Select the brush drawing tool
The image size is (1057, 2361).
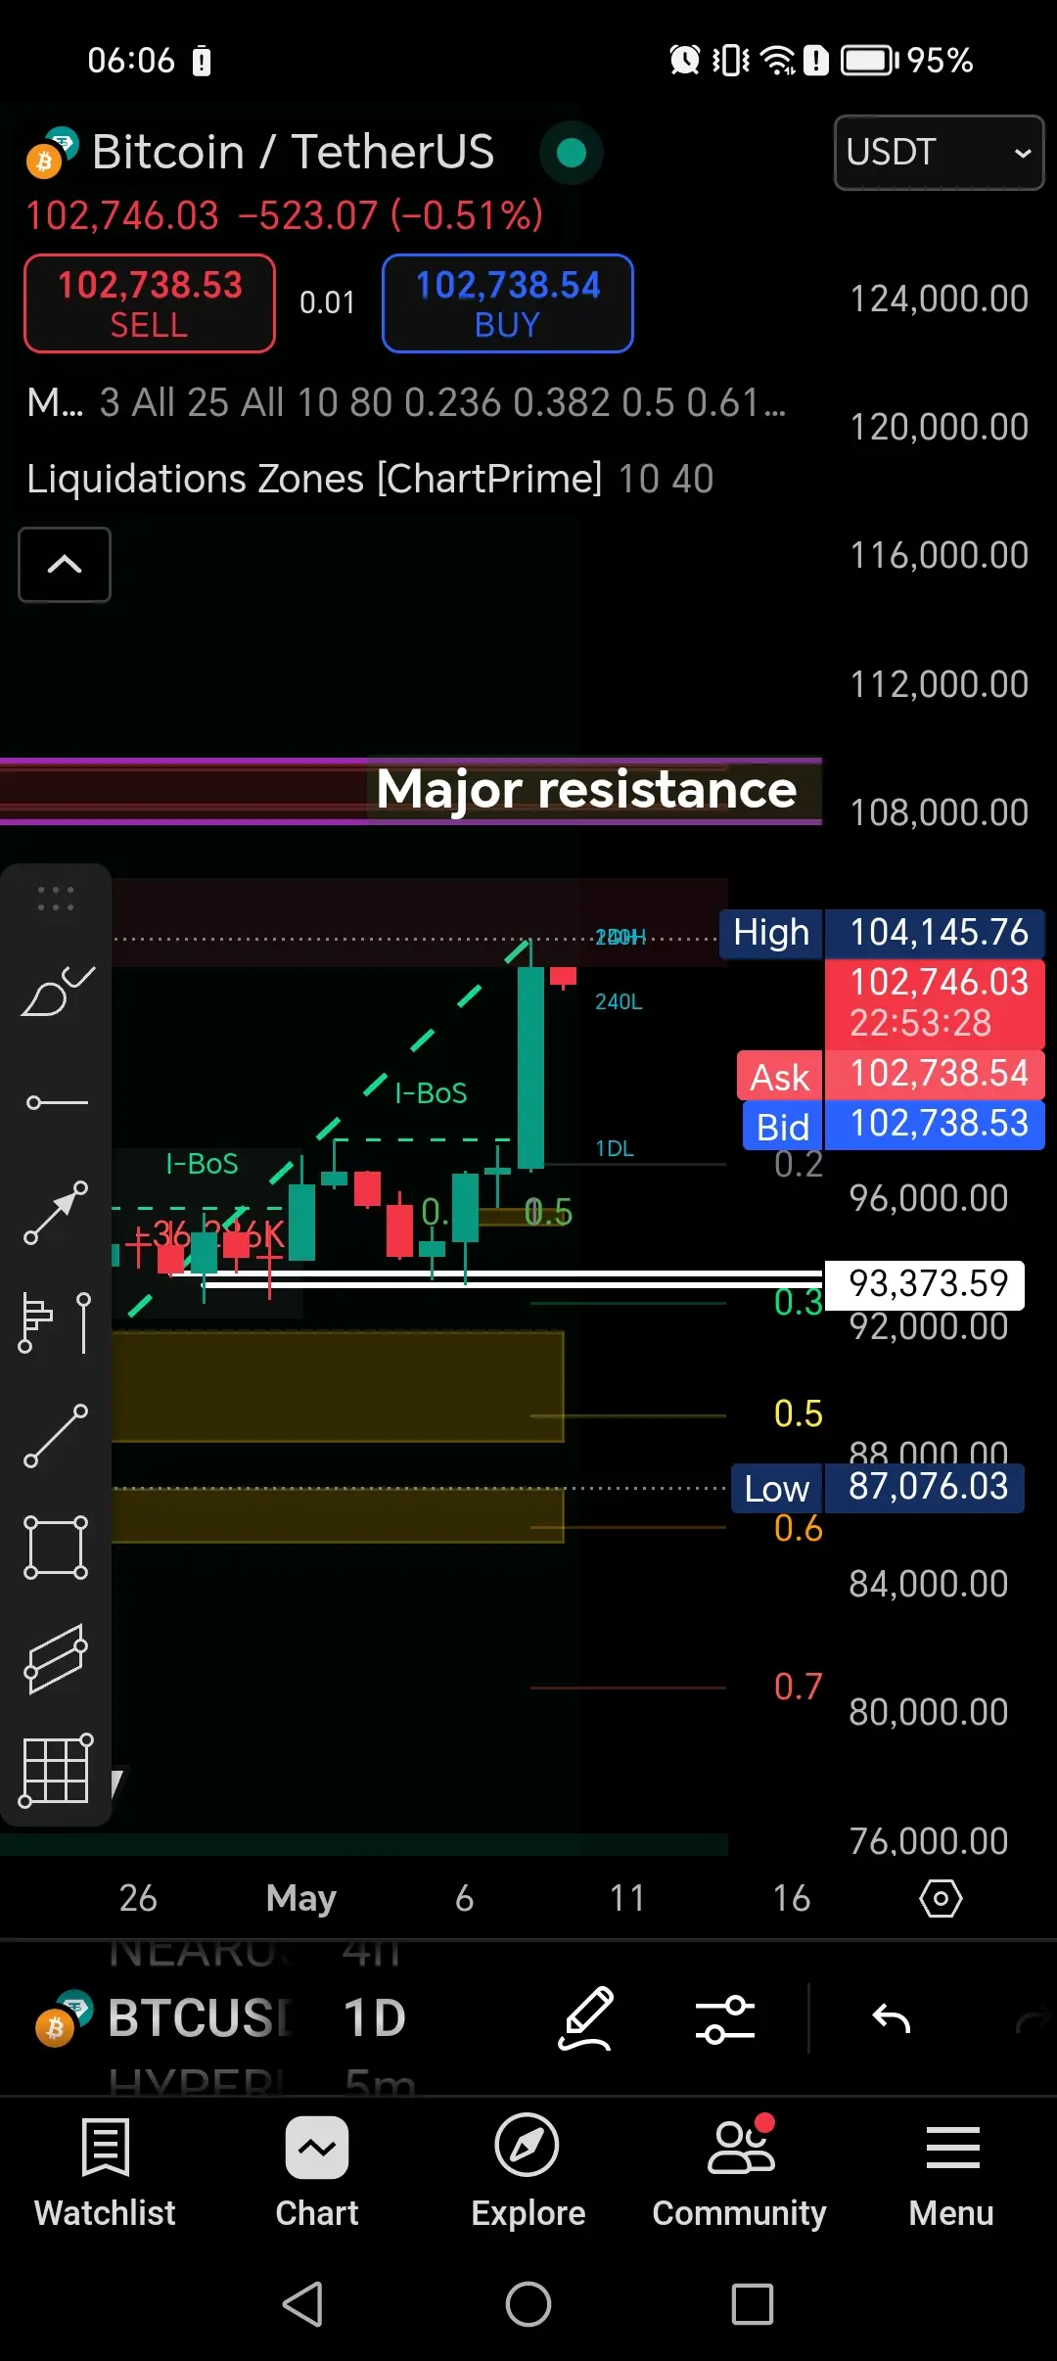click(x=57, y=992)
